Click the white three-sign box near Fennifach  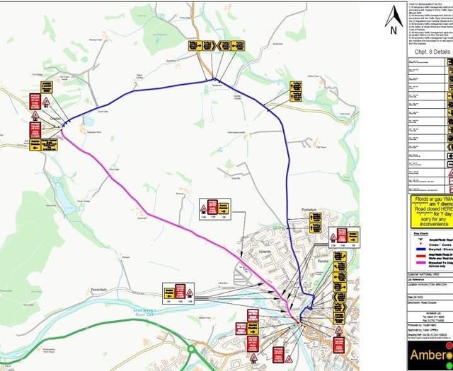[x=178, y=291]
